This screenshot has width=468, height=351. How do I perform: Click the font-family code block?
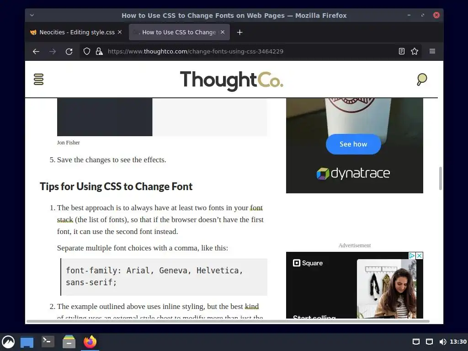pyautogui.click(x=164, y=277)
